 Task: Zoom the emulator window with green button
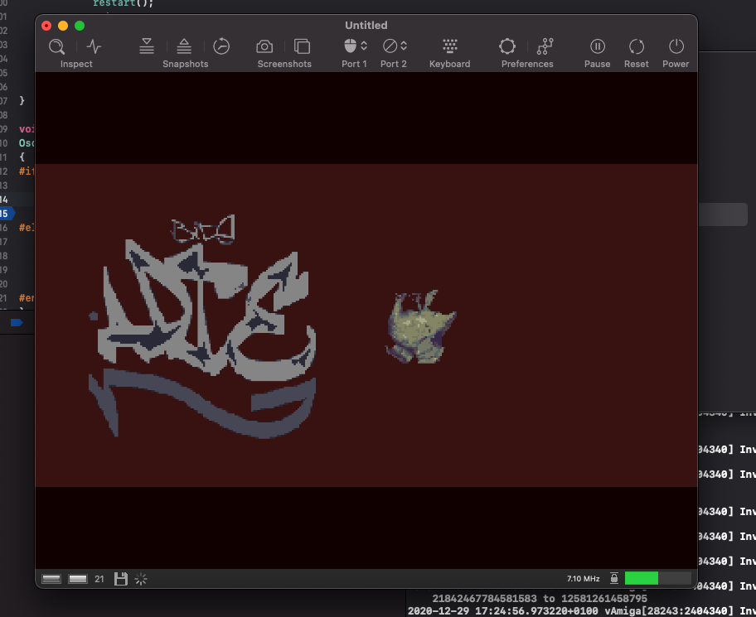[80, 26]
